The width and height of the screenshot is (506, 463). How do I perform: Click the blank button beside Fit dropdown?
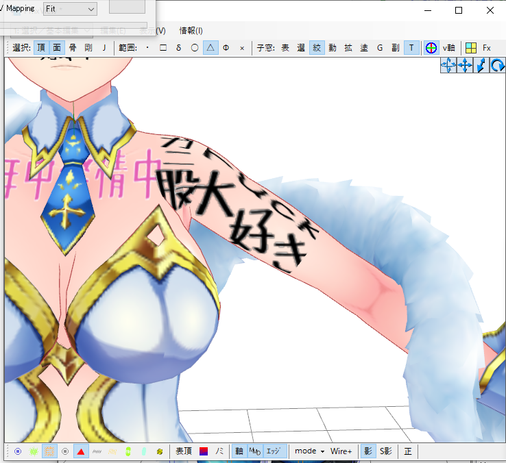(x=127, y=7)
